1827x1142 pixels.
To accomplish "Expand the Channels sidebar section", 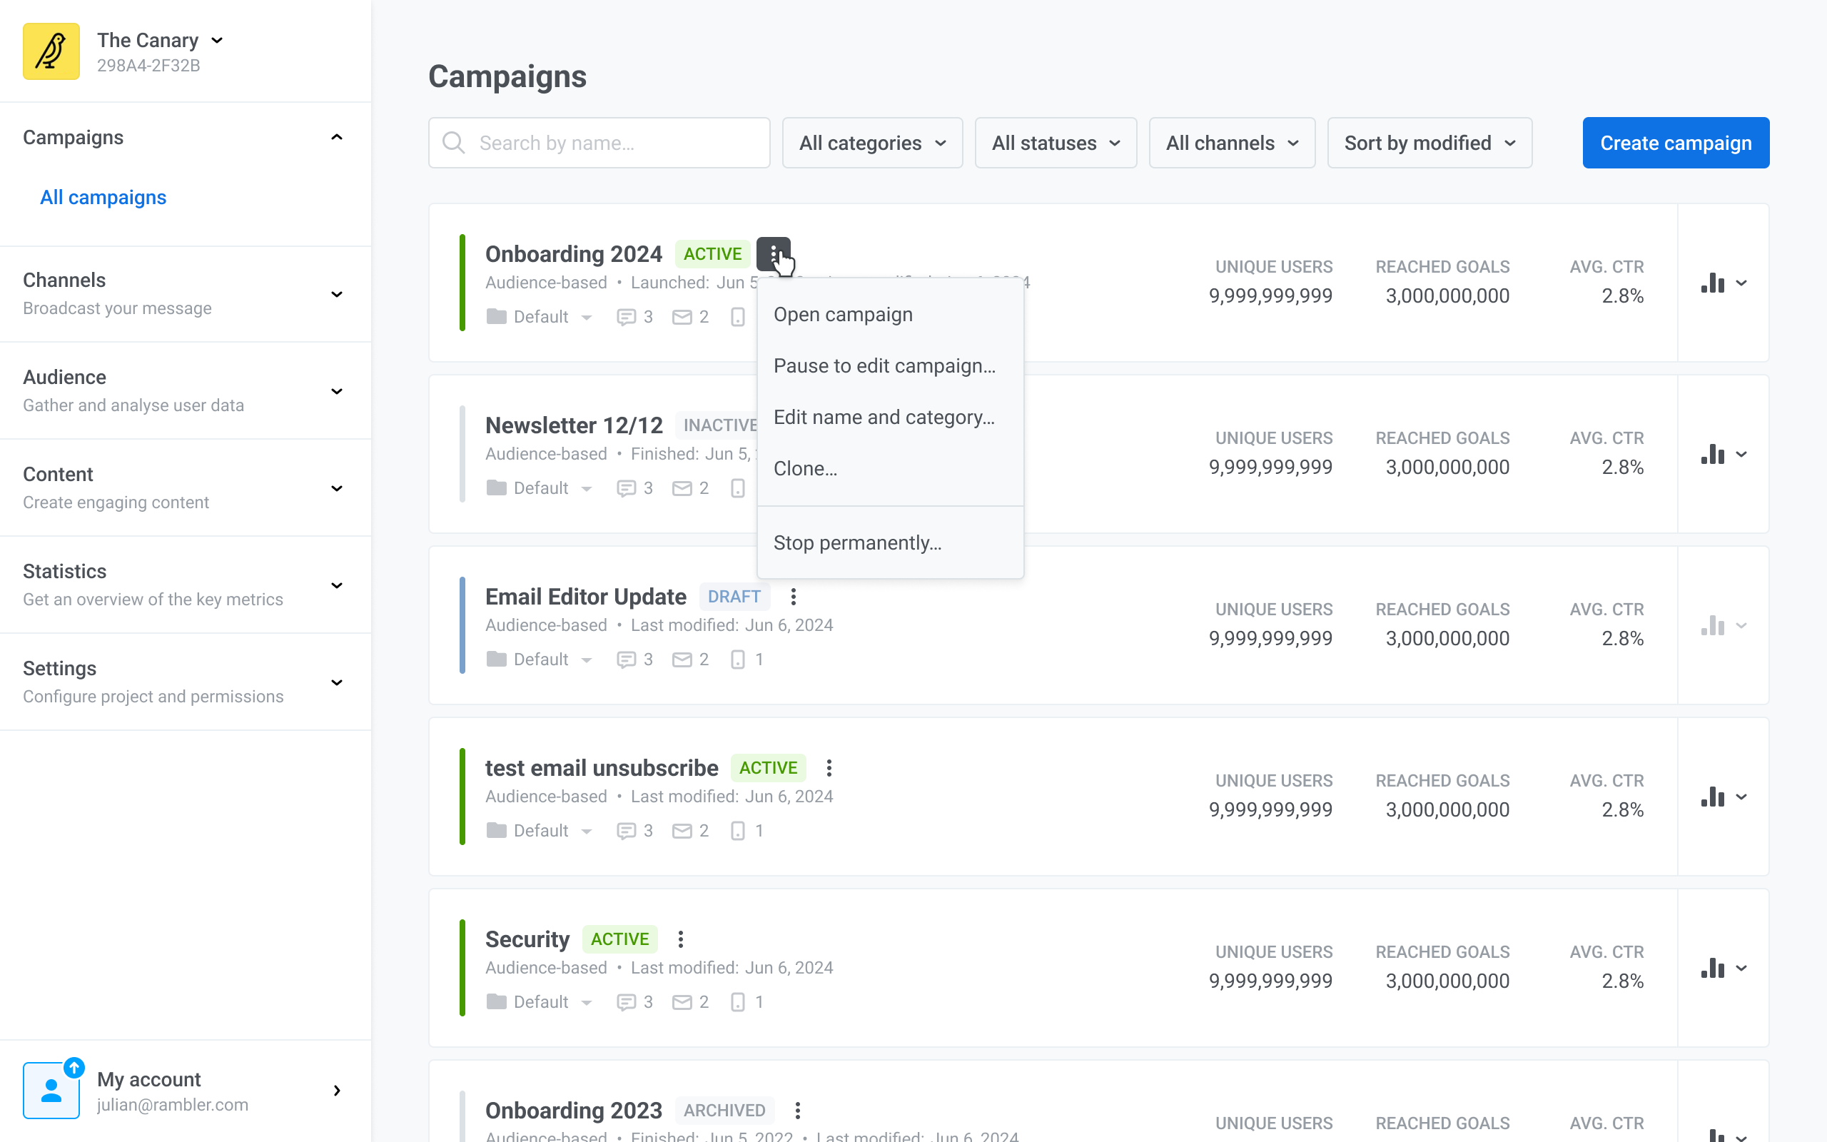I will pyautogui.click(x=337, y=294).
